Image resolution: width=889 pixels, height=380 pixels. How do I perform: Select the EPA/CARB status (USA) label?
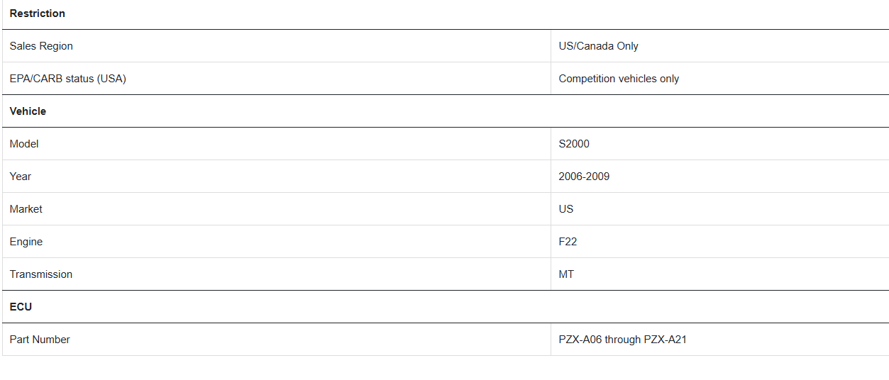point(67,79)
